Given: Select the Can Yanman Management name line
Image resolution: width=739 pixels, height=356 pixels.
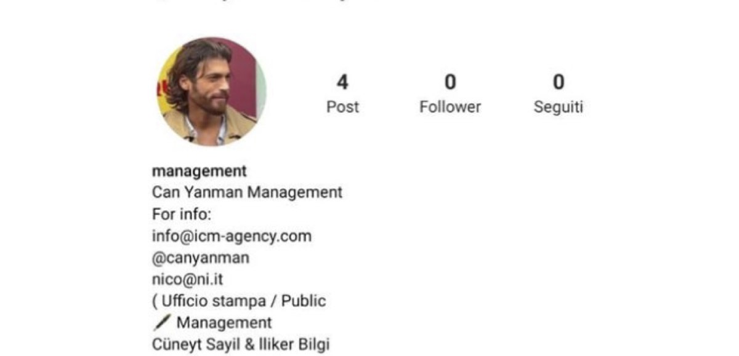Looking at the screenshot, I should click(247, 192).
